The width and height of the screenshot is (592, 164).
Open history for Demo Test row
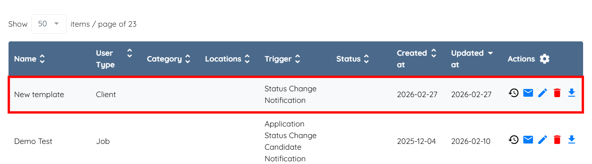click(513, 140)
